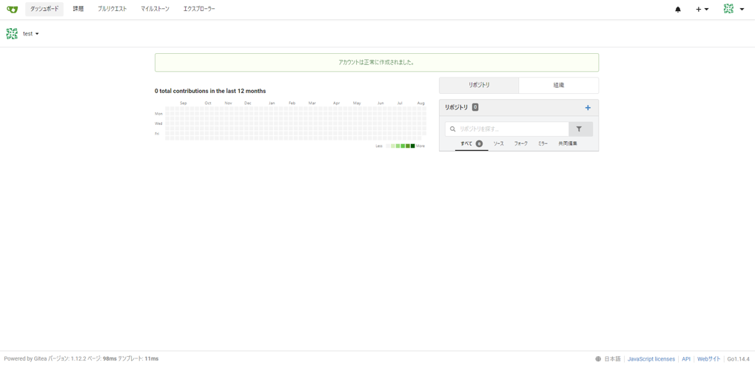Viewport: 755px width, 365px height.
Task: Select the すべて repository filter tab
Action: click(472, 144)
